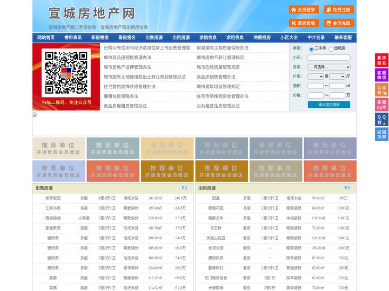Image resolution: width=389 pixels, height=291 pixels.
Task: Open 求购信息 navigation item
Action: pos(208,38)
